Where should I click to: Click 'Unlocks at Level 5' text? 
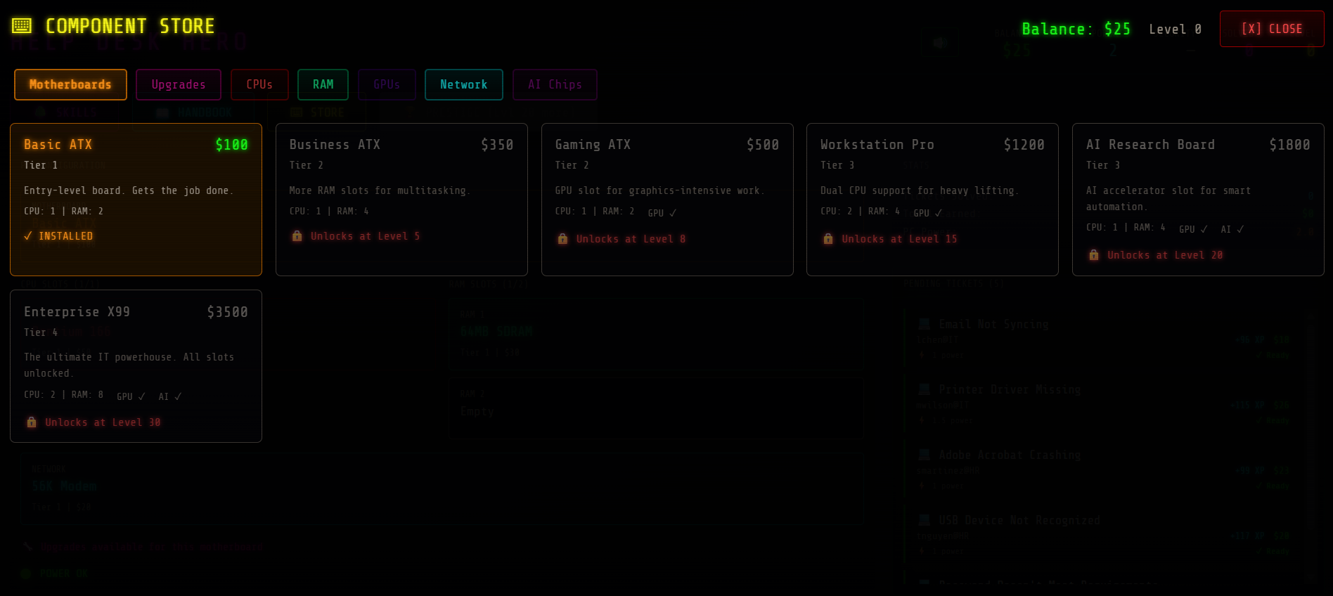click(365, 236)
